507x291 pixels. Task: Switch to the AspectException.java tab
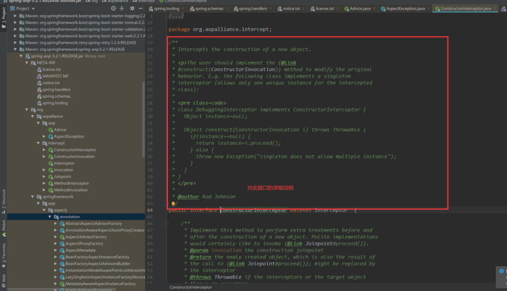tap(402, 9)
